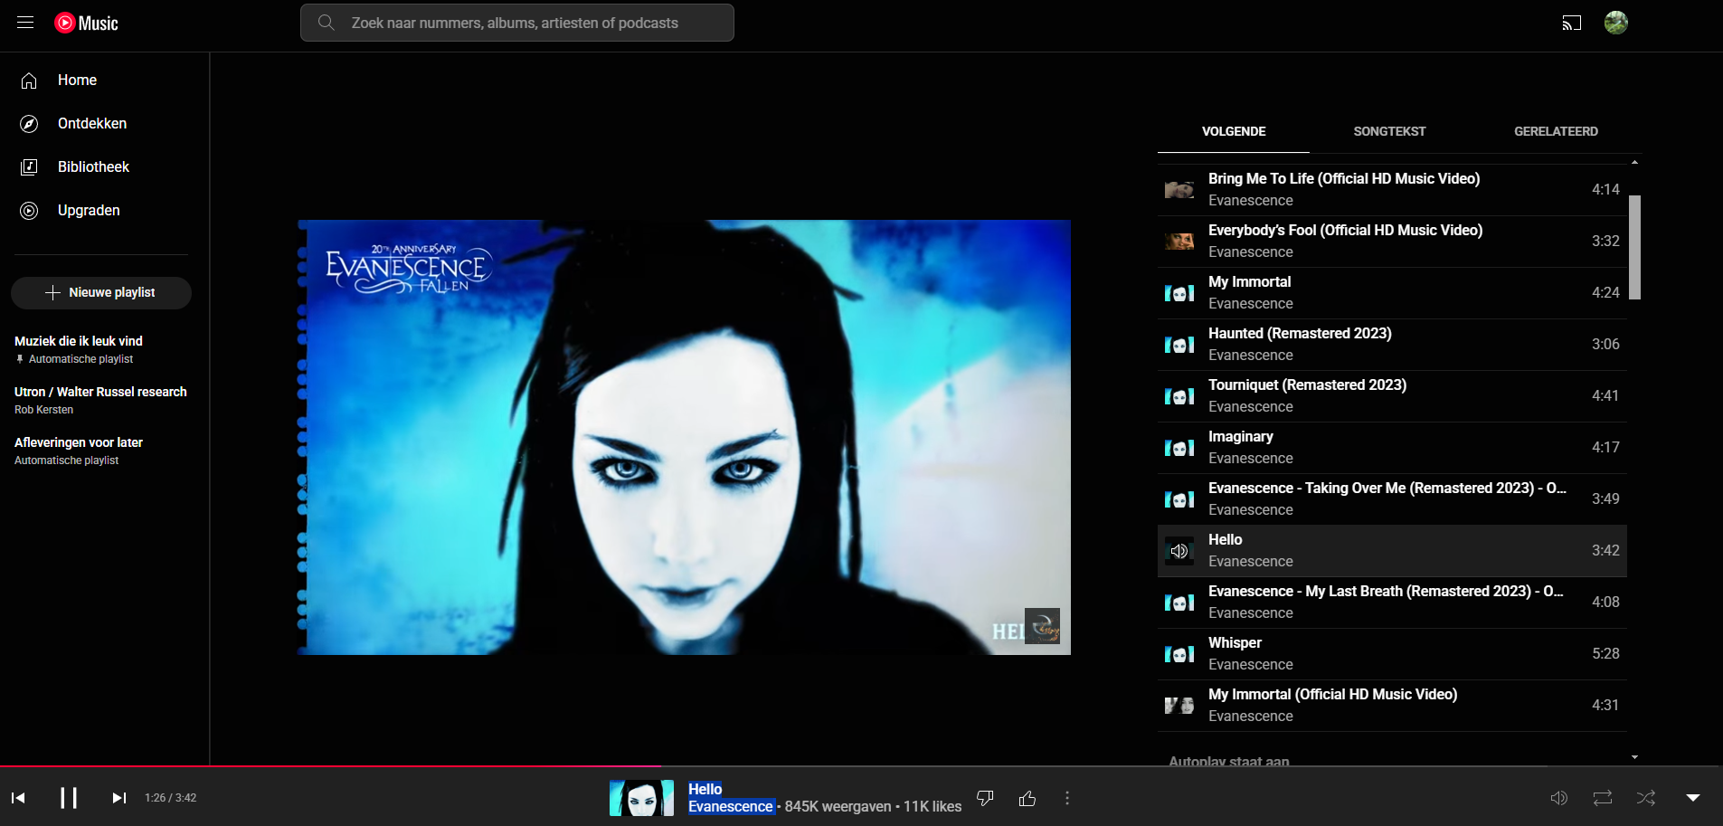Like the song Hello

(1027, 798)
